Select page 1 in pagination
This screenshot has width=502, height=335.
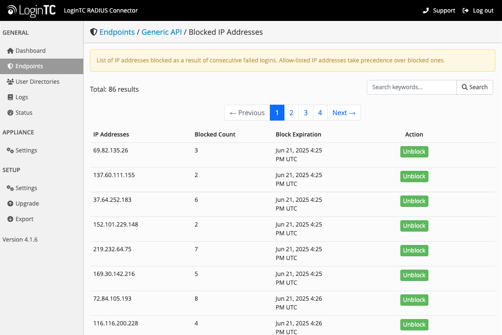click(x=277, y=113)
